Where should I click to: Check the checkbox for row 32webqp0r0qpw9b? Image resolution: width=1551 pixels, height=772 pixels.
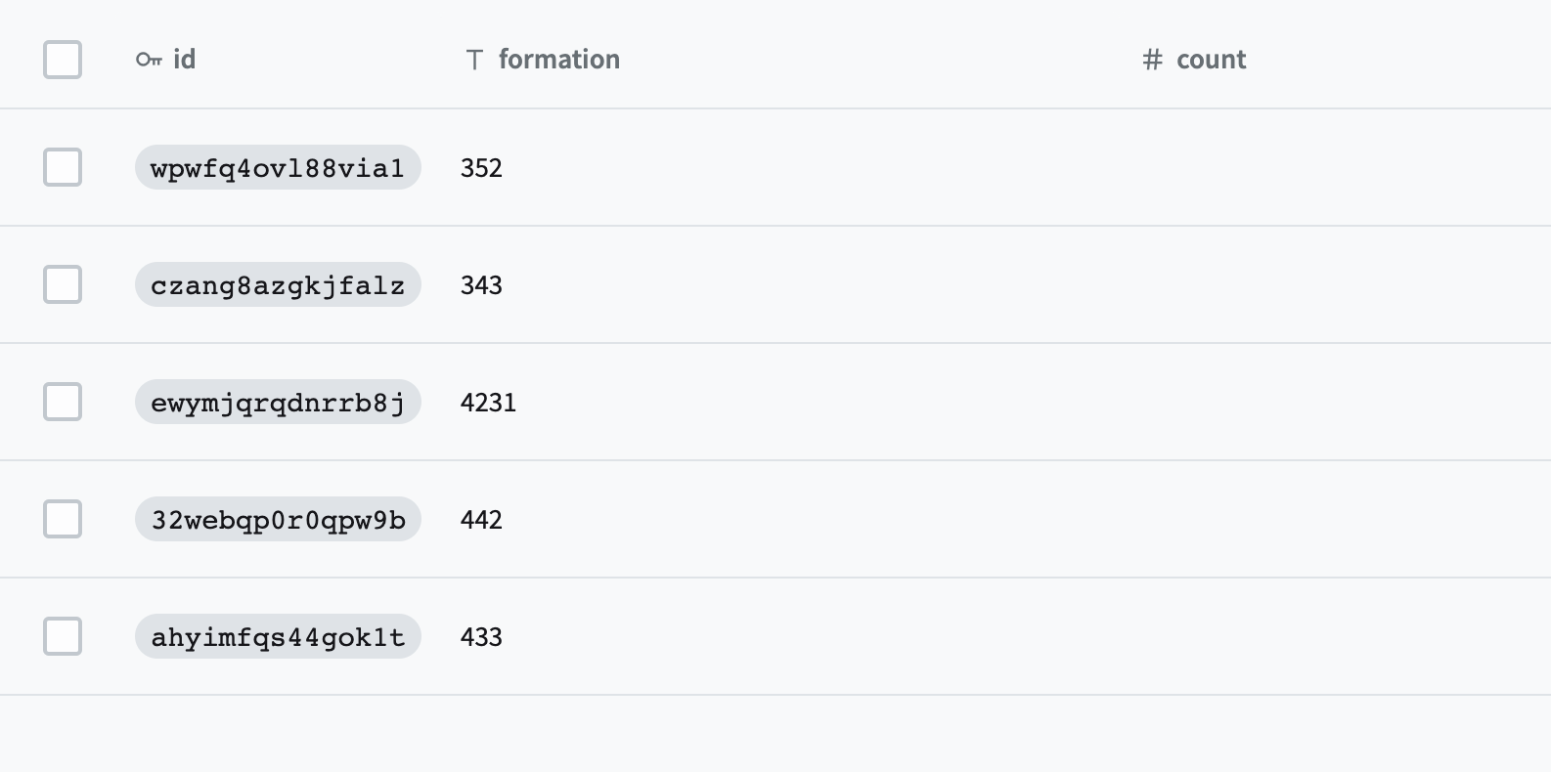coord(62,519)
